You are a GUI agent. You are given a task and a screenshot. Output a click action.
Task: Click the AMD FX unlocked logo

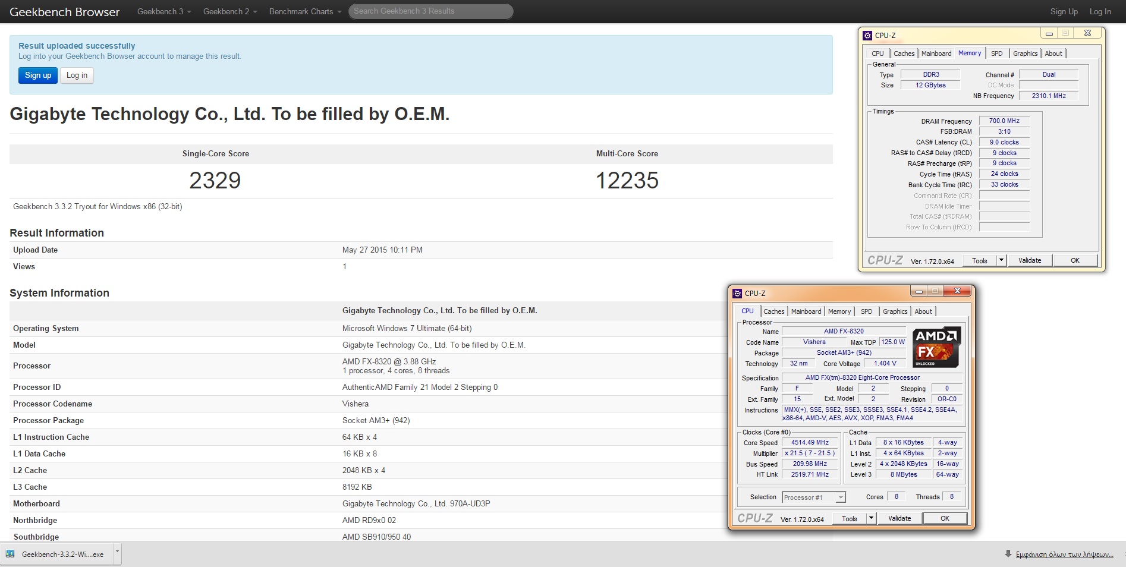click(x=936, y=346)
